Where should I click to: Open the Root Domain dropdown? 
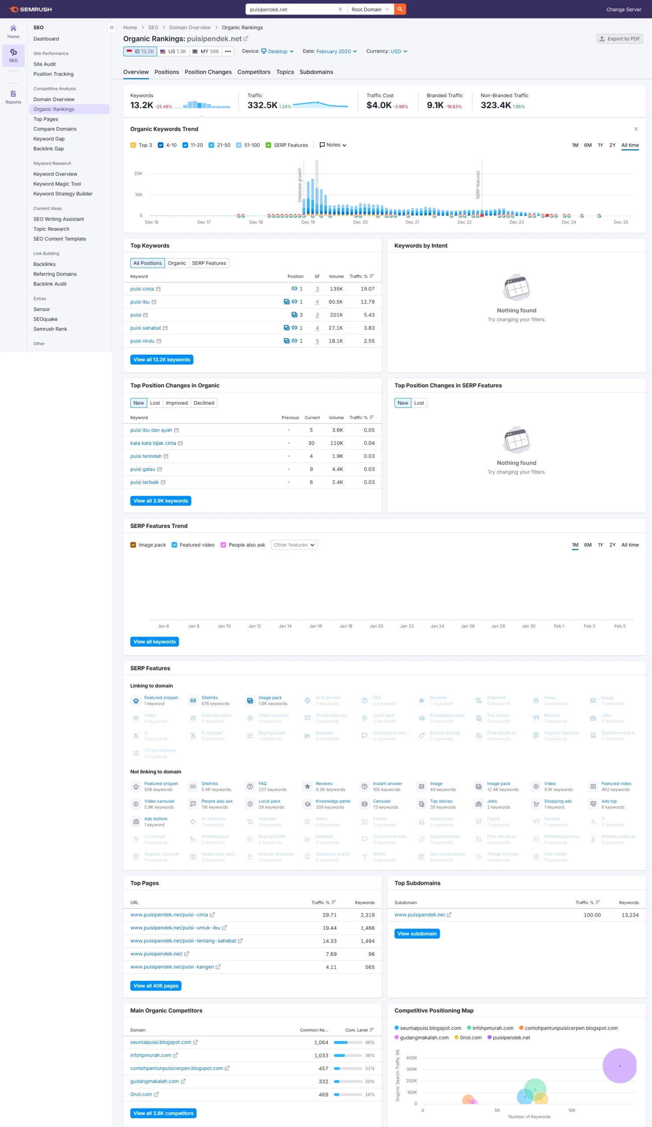tap(370, 9)
